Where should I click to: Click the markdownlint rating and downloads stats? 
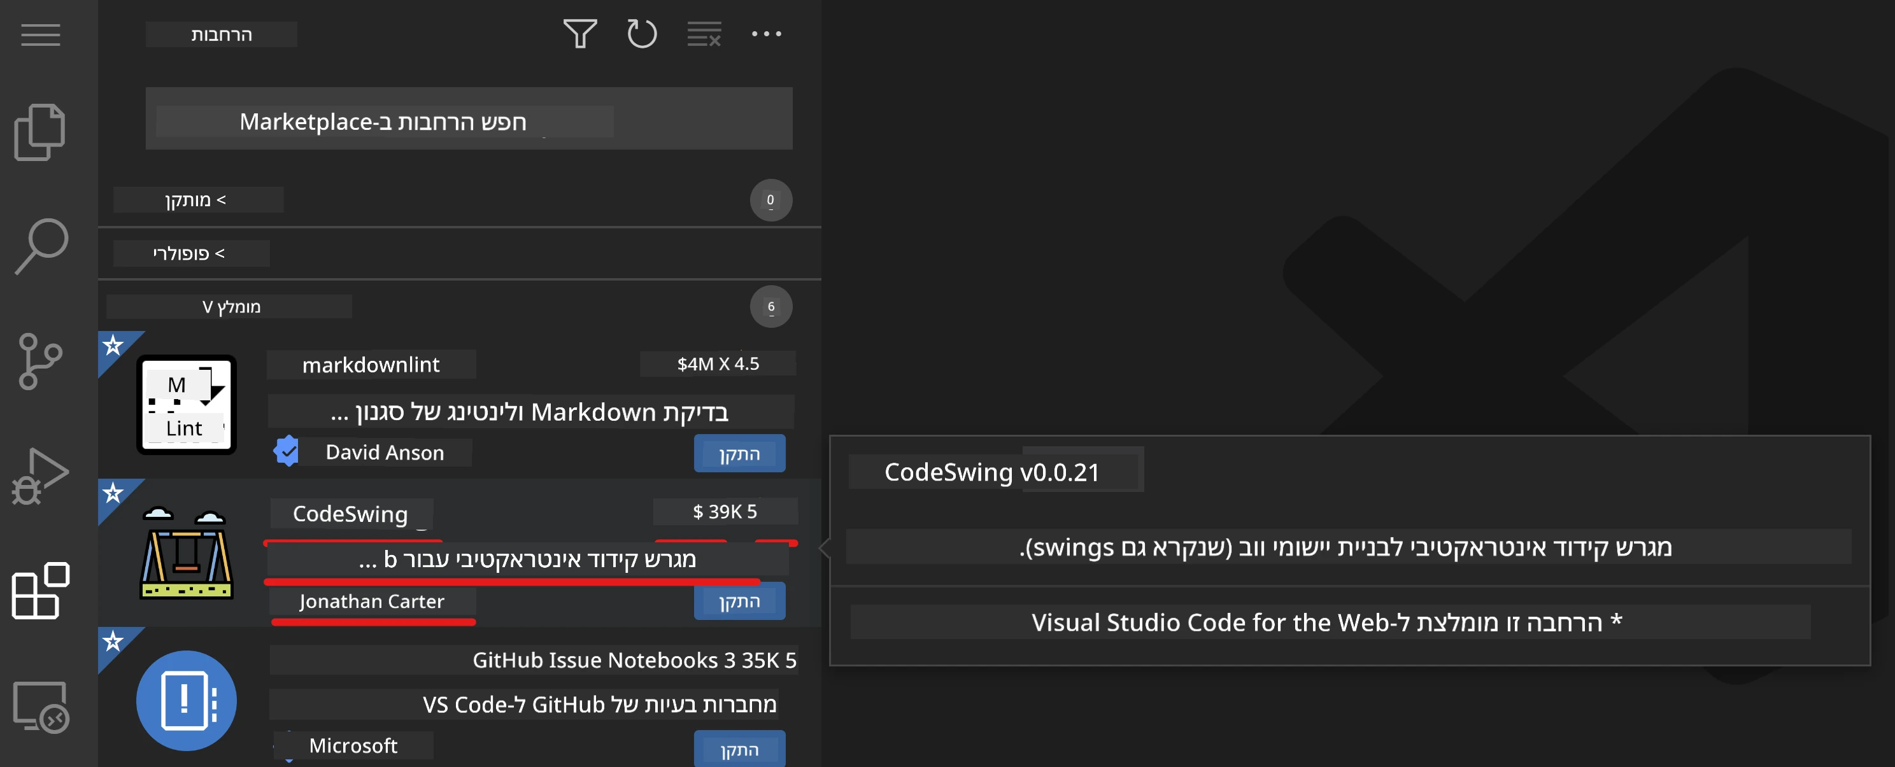pos(718,364)
